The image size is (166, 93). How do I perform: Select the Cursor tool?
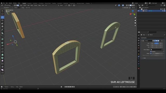click(x=2, y=14)
